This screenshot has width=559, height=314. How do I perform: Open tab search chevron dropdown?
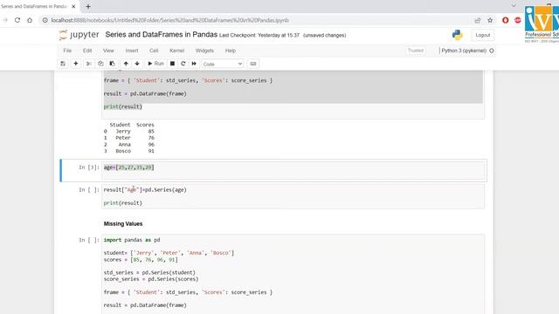coord(514,6)
